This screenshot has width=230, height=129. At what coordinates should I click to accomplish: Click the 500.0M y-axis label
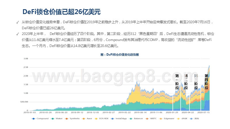pyautogui.click(x=24, y=102)
